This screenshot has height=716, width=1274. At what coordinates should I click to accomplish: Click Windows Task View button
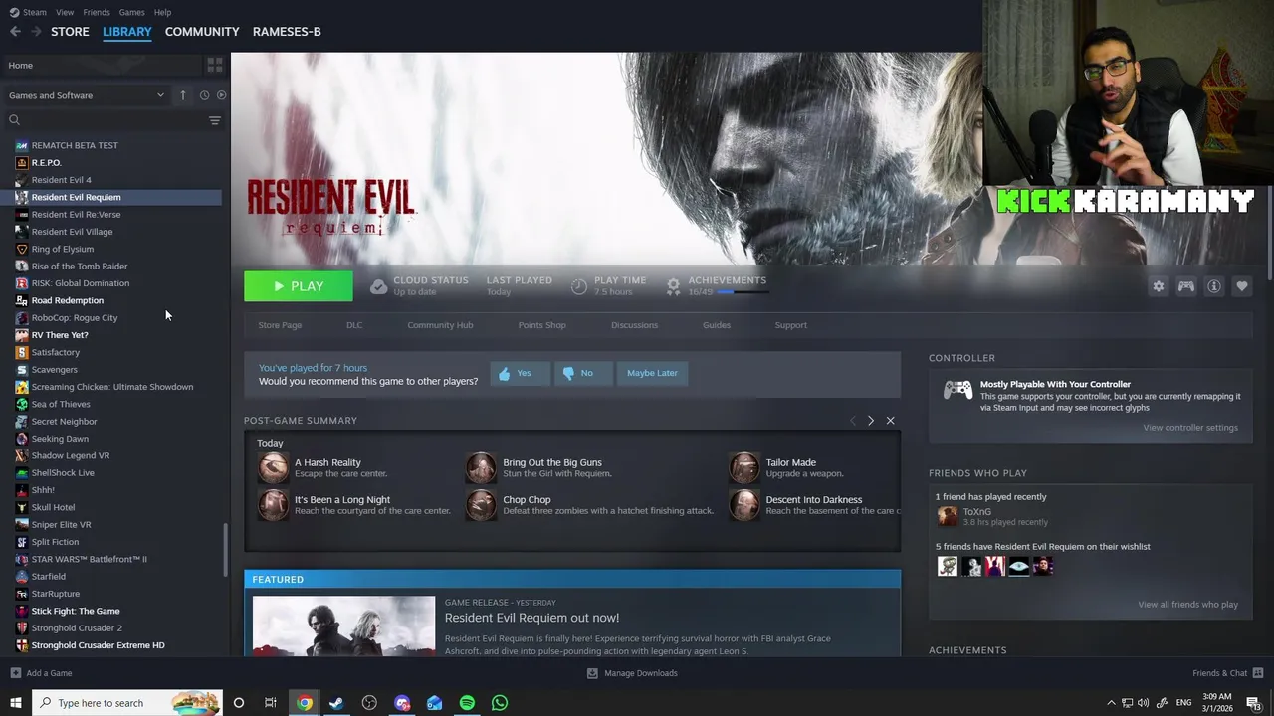271,703
